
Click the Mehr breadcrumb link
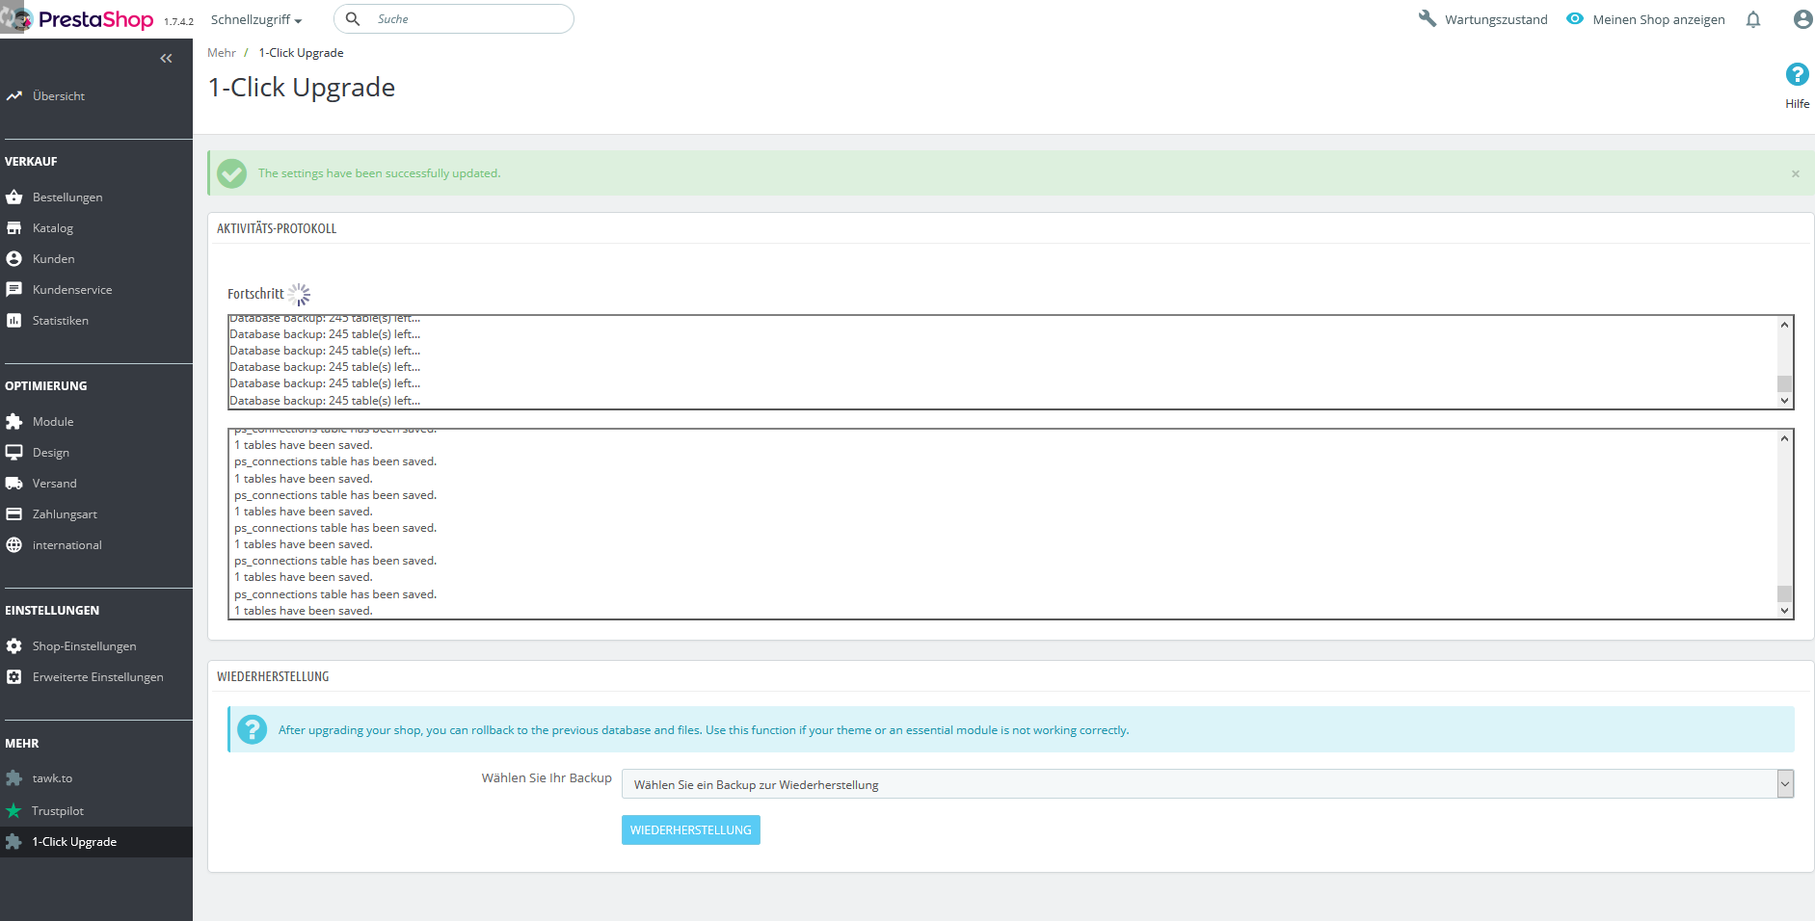pyautogui.click(x=222, y=53)
